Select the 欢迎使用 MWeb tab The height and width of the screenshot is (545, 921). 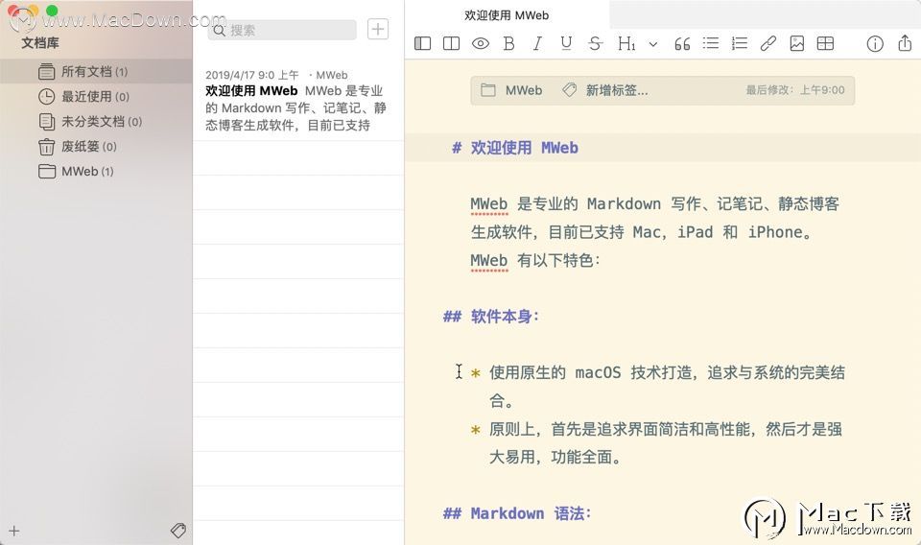pyautogui.click(x=507, y=15)
